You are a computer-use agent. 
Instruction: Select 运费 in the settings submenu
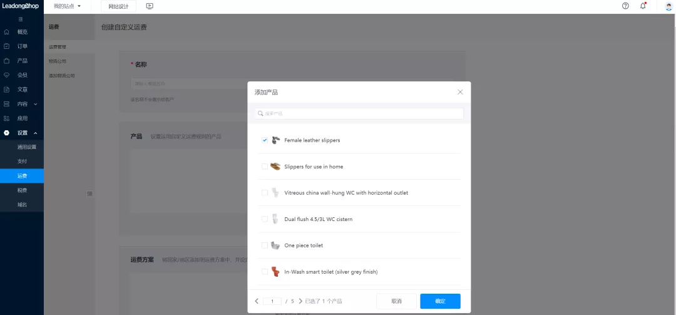pos(22,175)
